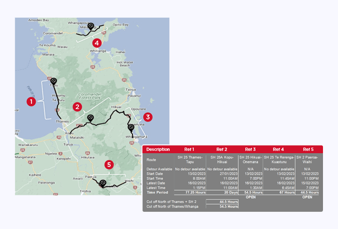Screen dimensions: 338x229
Task: Click the '8:00AM' start time cell
Action: tap(199, 178)
